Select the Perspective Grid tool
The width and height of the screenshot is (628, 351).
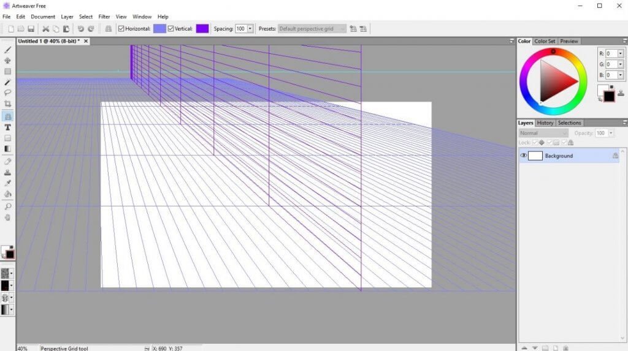[7, 116]
